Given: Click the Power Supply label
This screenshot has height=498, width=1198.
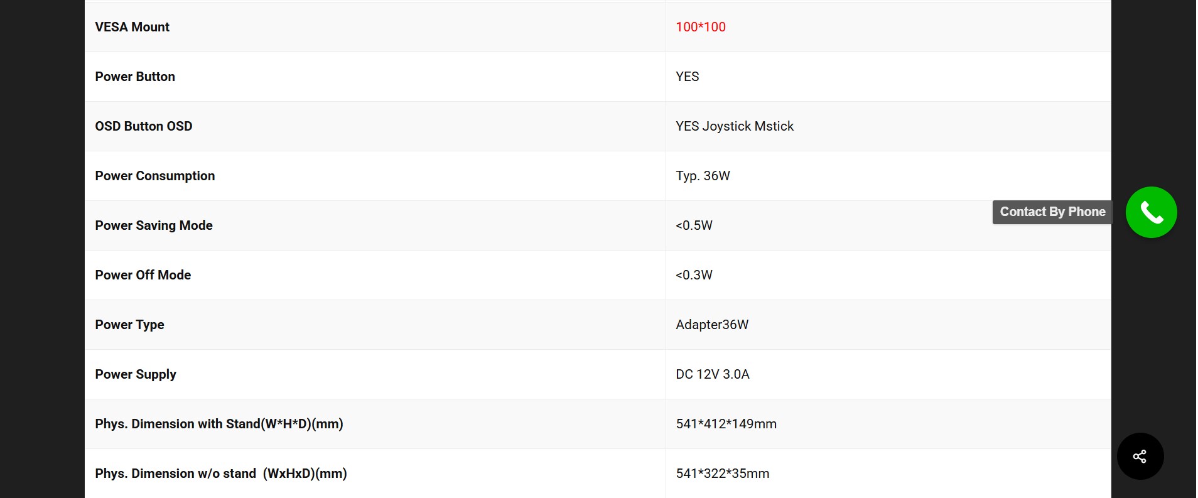Looking at the screenshot, I should [x=136, y=374].
